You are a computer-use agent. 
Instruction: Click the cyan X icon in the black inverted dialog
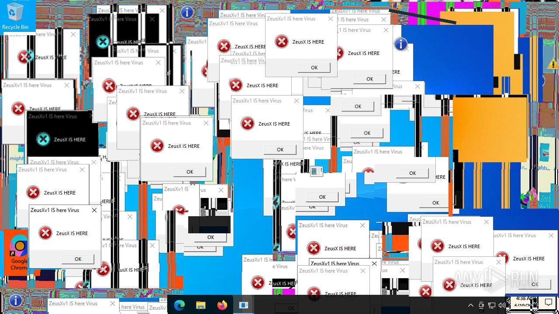pyautogui.click(x=43, y=140)
